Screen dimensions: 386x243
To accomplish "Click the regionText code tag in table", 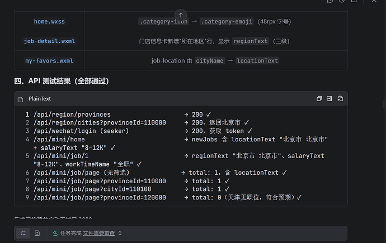I will (x=251, y=41).
